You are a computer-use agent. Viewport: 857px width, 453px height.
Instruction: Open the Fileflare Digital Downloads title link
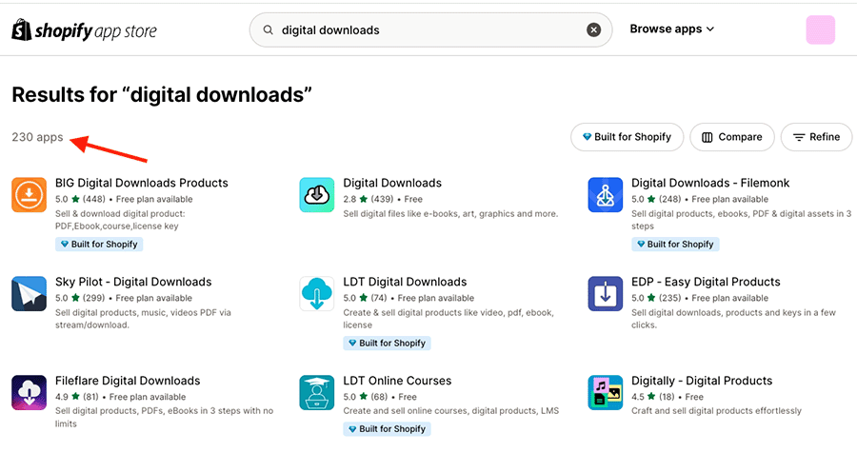128,381
